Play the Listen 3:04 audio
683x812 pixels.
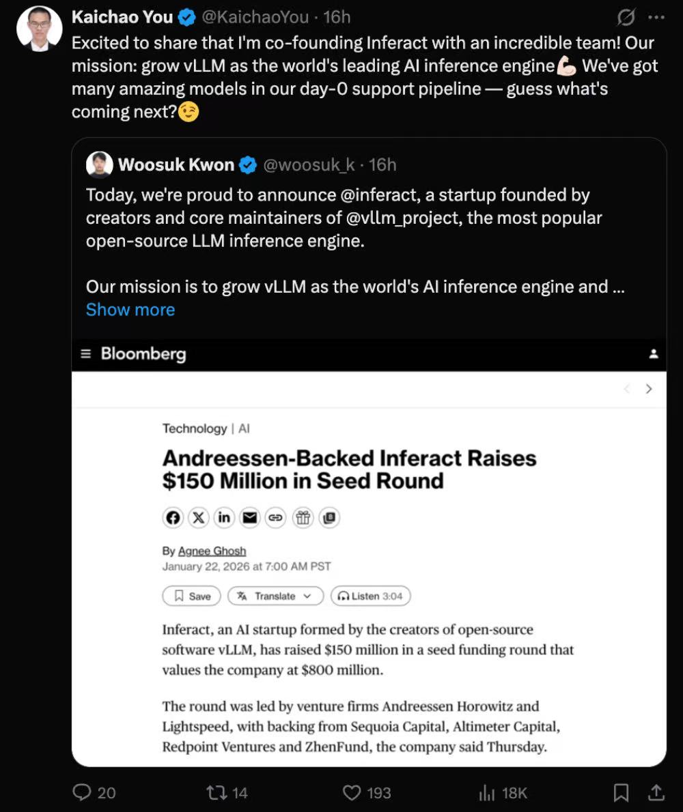tap(370, 596)
